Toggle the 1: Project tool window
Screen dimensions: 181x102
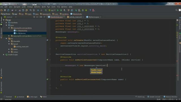(x=1, y=21)
